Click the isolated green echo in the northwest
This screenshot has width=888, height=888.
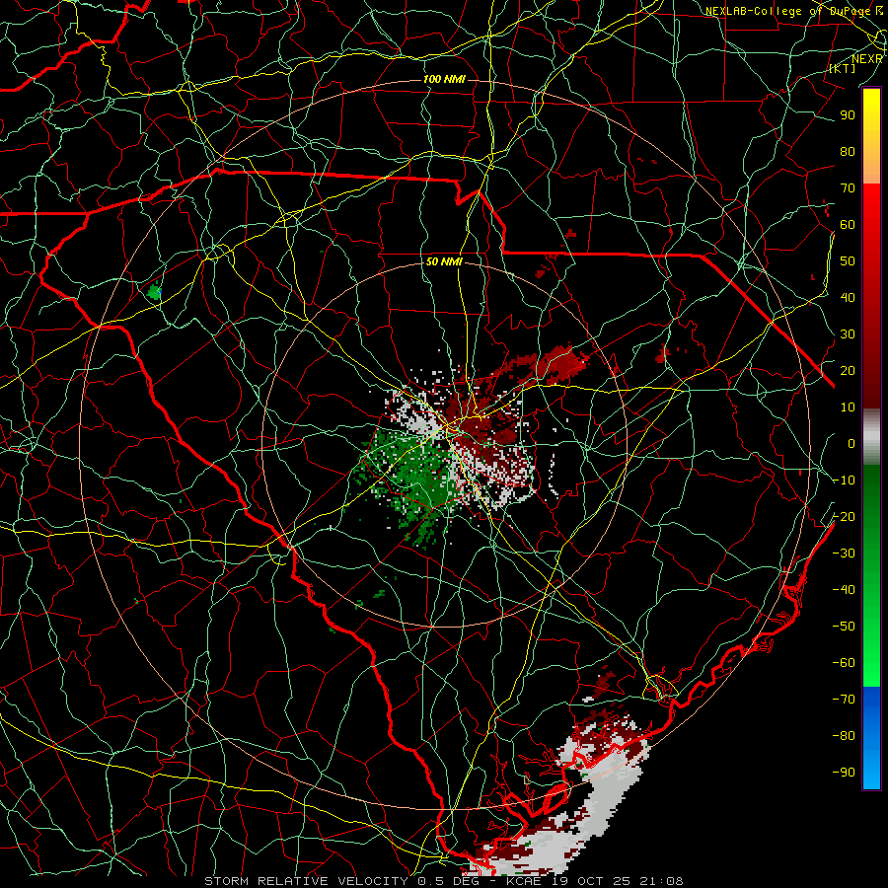pyautogui.click(x=154, y=293)
